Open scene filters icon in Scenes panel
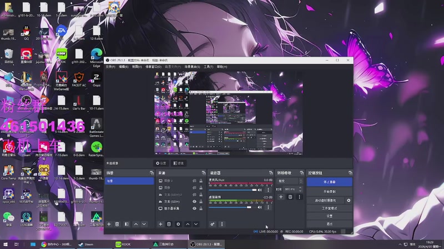This screenshot has width=444, height=249. coord(127,224)
